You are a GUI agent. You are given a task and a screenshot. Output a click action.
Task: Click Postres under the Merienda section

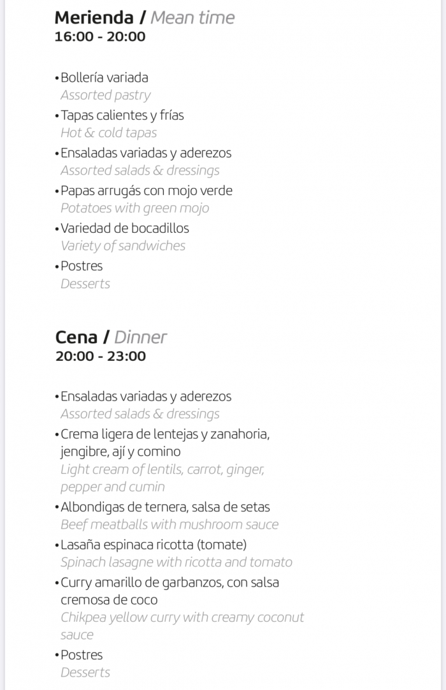[82, 266]
